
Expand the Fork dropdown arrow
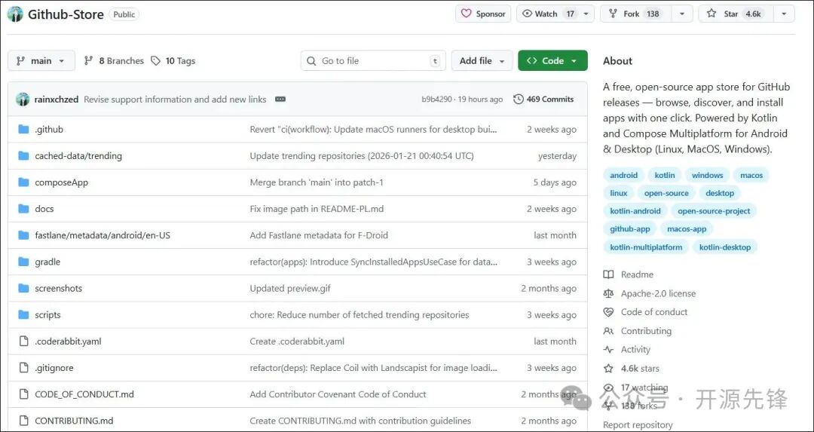(682, 14)
